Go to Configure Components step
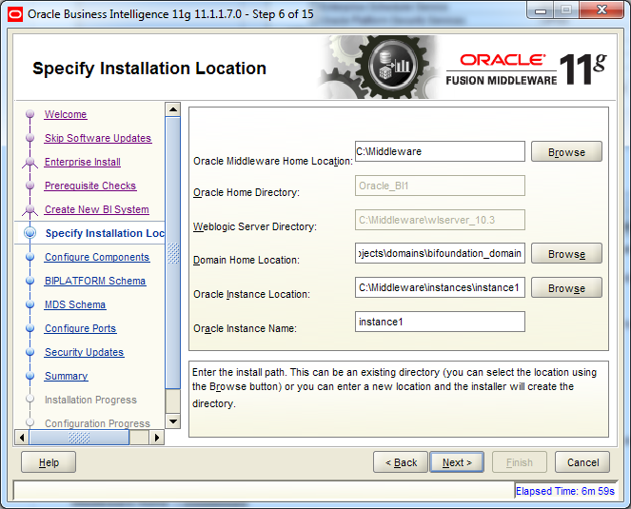 [97, 257]
